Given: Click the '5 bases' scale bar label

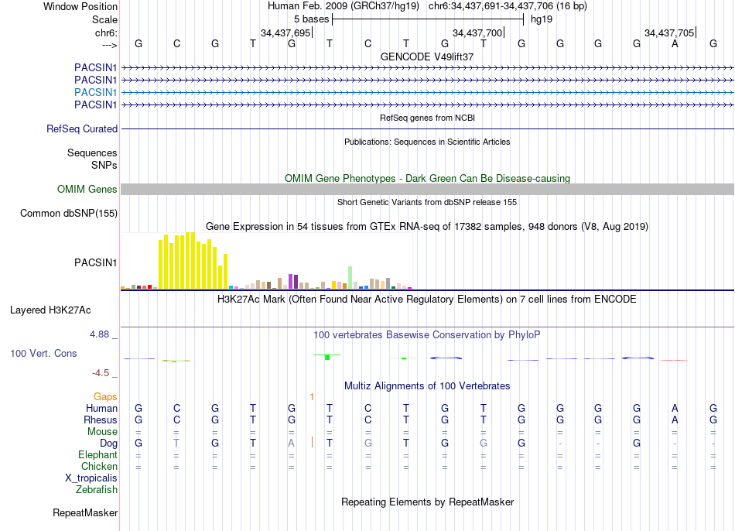Looking at the screenshot, I should point(311,19).
